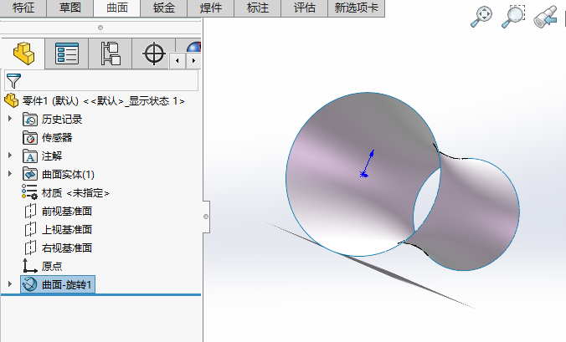The image size is (566, 342).
Task: Click the top panel split handle dot
Action: coord(100,28)
